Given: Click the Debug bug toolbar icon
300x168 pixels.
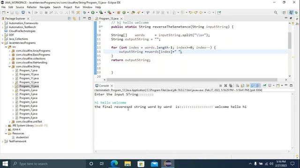Looking at the screenshot, I should click(84, 13).
